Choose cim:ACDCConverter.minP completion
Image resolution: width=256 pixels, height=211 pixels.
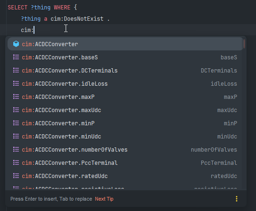pos(125,123)
